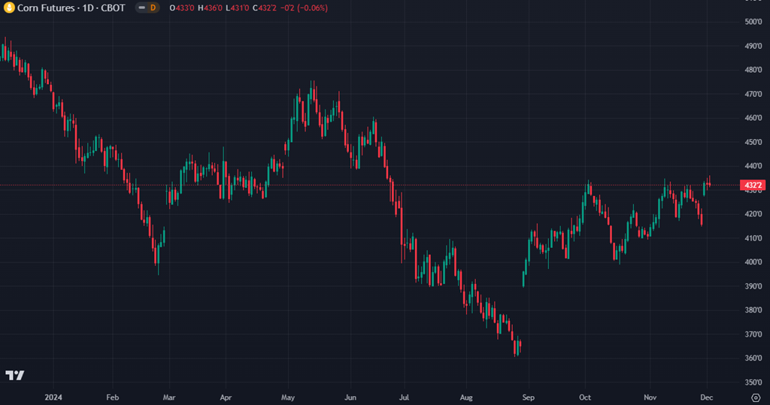770x405 pixels.
Task: Open the Corn Futures 1D CBOT symbol title
Action: tap(72, 8)
